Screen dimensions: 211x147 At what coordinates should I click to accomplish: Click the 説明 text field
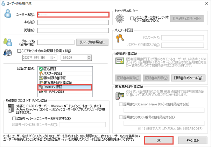71,30
